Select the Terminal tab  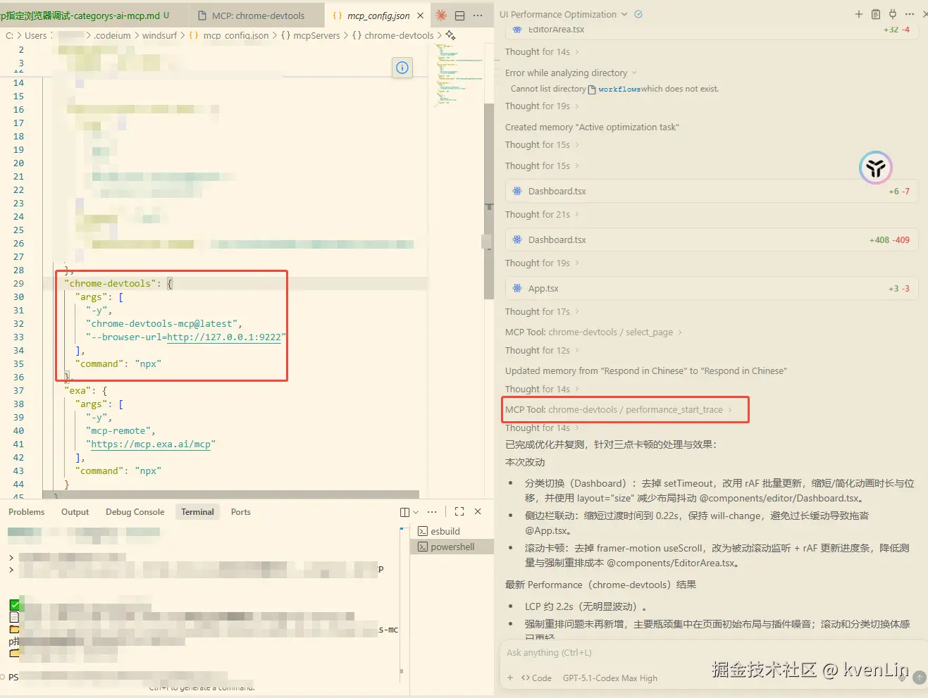click(x=197, y=512)
